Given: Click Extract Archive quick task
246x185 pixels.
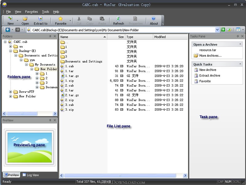Looking at the screenshot, I should click(210, 76).
